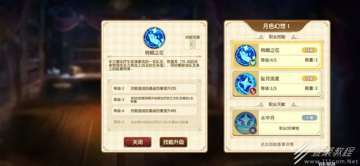
Task: Select the 等级:3 energy bonus row
Action: point(154,100)
